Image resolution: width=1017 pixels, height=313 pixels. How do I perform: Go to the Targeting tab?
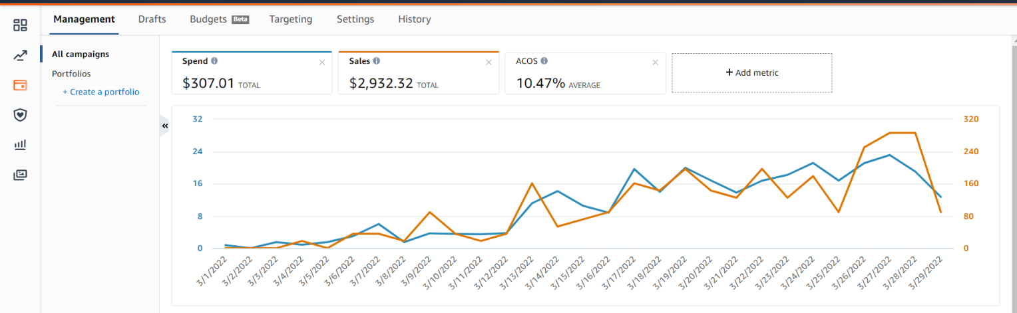point(290,19)
